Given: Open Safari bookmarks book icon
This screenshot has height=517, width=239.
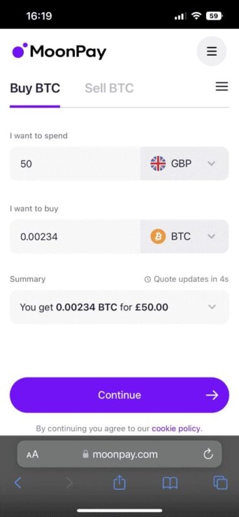Looking at the screenshot, I should (x=170, y=483).
